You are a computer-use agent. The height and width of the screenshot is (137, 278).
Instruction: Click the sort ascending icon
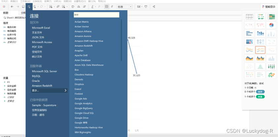tap(79, 7)
